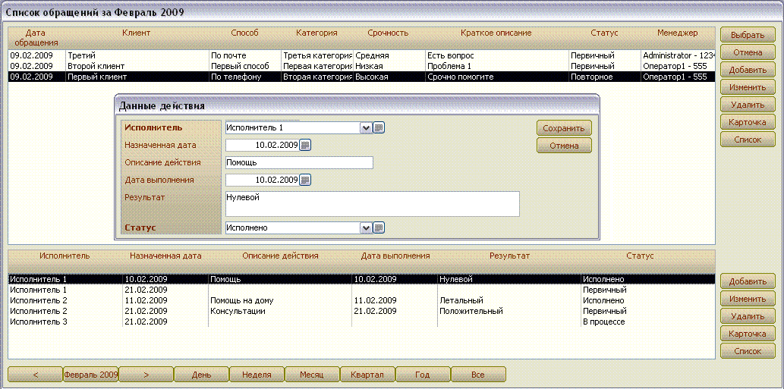The width and height of the screenshot is (784, 389).
Task: Open Карточка for the requests list
Action: (748, 122)
